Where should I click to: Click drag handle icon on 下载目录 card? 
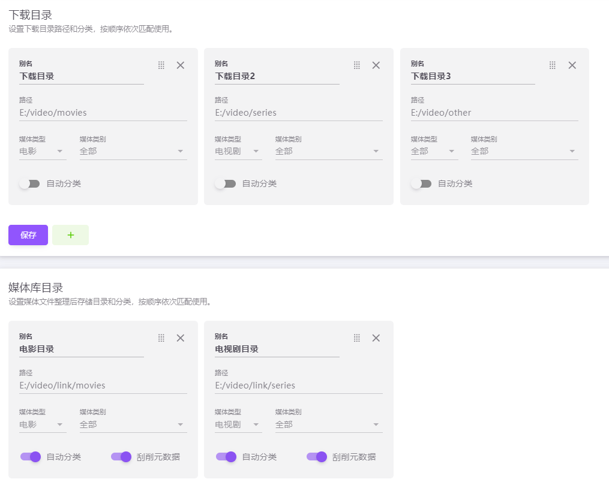(x=161, y=65)
